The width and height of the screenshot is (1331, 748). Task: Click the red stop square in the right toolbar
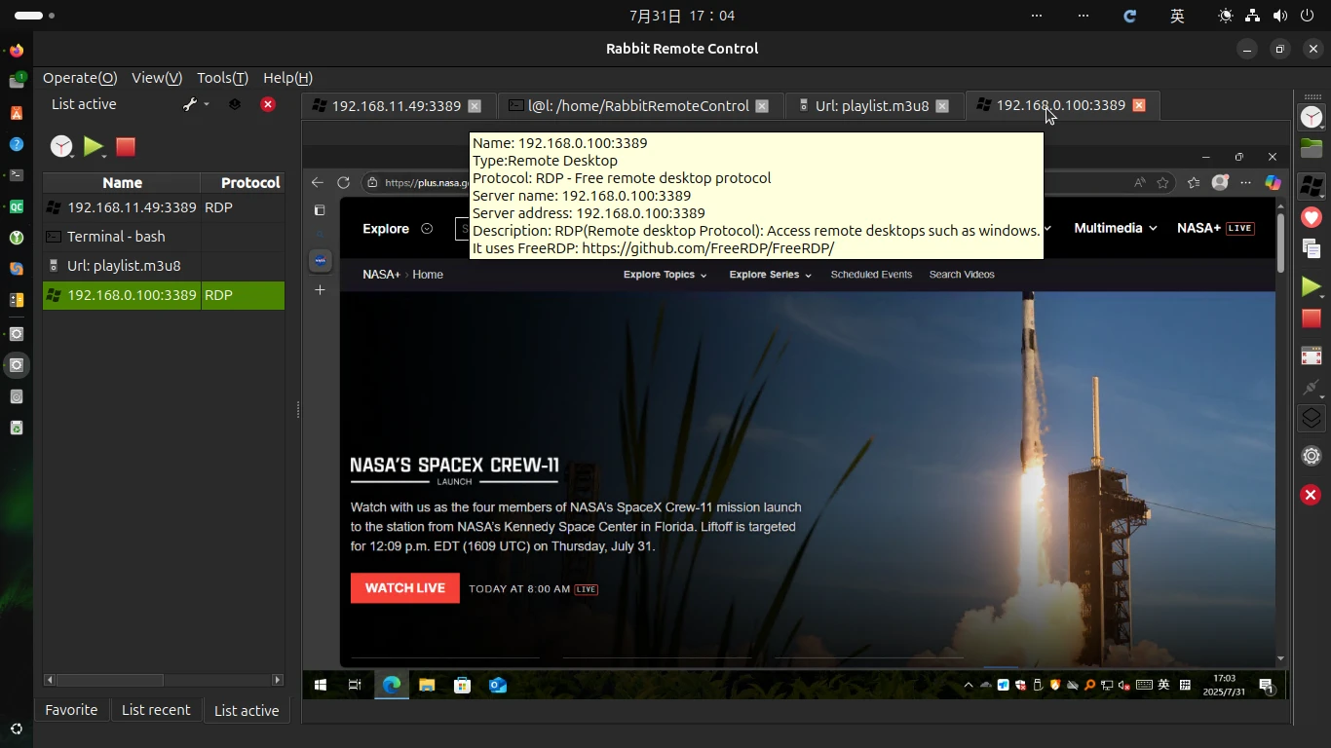coord(1312,318)
